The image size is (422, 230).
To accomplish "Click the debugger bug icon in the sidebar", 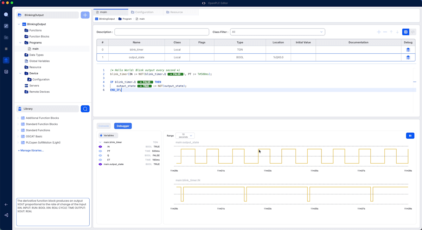I will [6, 60].
